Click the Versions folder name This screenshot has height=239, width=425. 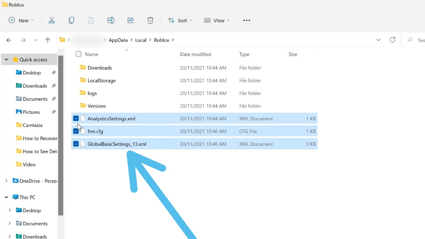click(97, 106)
